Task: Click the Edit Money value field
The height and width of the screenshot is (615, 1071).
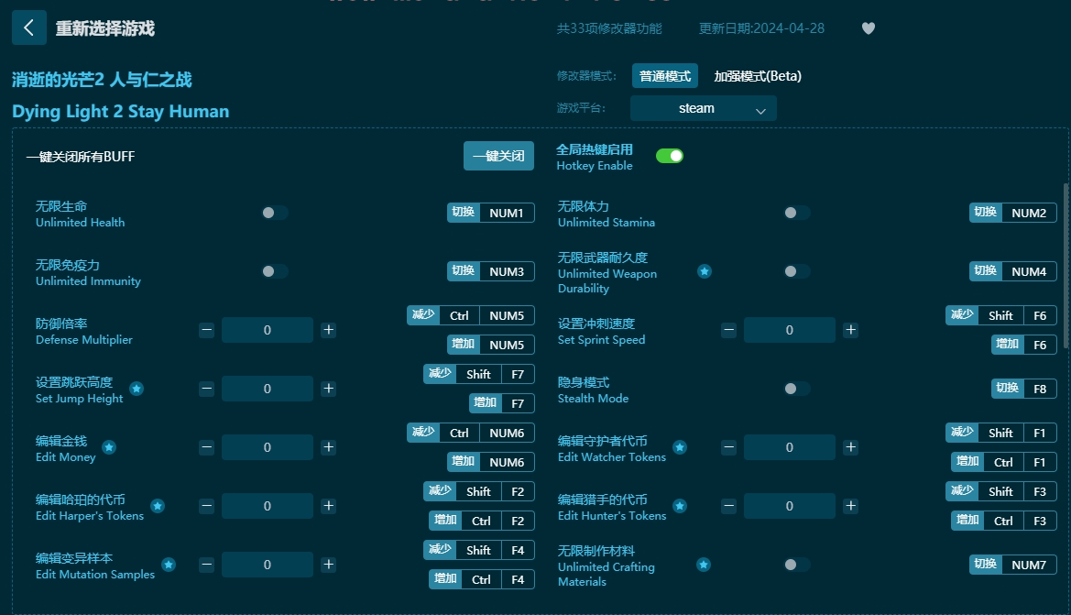Action: [268, 447]
